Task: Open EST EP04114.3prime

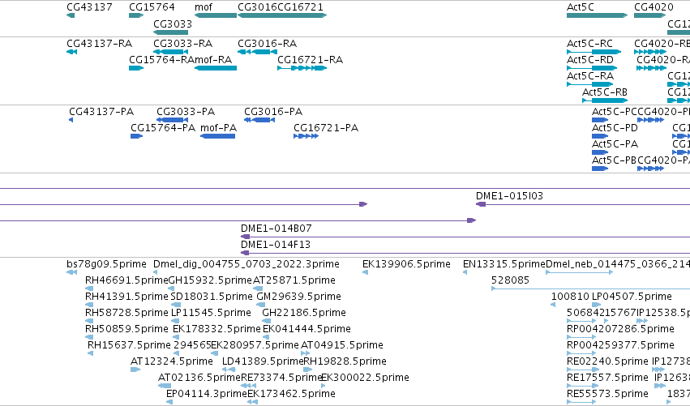Action: click(169, 403)
